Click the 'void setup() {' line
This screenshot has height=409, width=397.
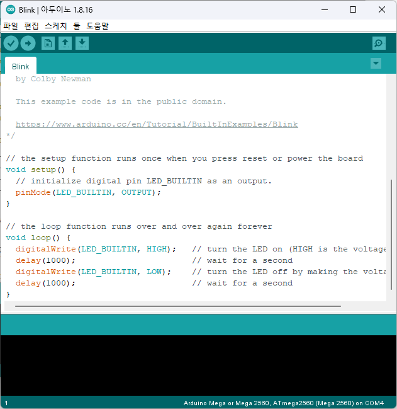(41, 170)
